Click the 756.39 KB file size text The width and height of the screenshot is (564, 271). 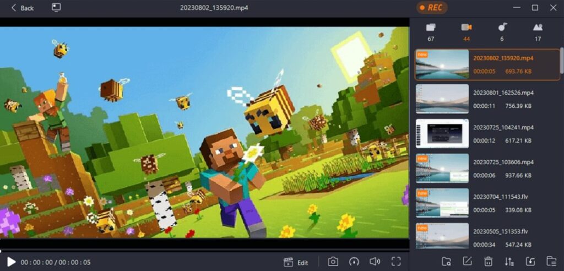(518, 106)
